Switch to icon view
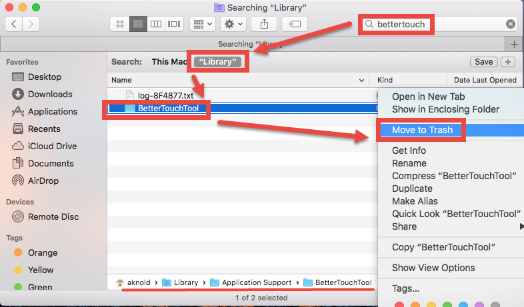 [119, 24]
